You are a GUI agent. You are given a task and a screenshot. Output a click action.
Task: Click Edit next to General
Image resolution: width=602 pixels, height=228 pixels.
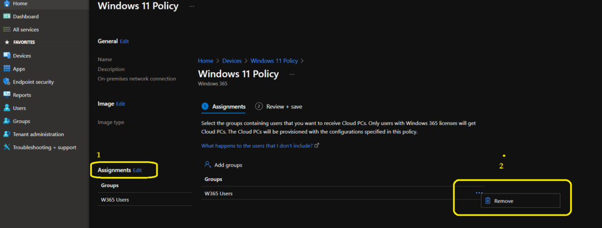[x=125, y=41]
